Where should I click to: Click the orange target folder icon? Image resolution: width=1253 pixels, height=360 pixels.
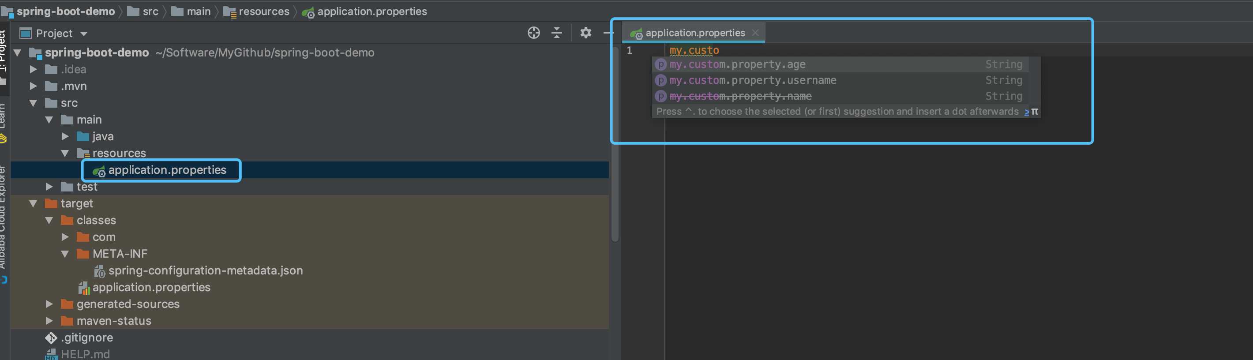[51, 203]
